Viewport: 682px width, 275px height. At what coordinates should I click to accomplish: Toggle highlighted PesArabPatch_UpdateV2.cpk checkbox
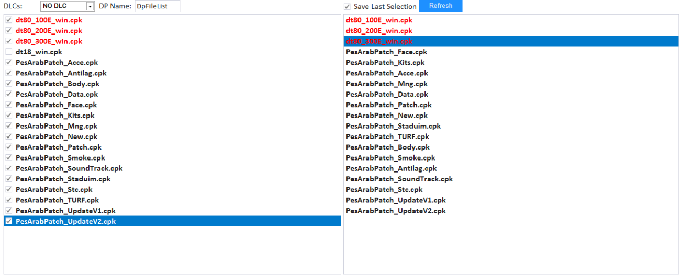coord(8,221)
